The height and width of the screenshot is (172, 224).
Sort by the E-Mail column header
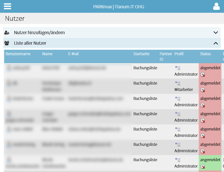[73, 54]
